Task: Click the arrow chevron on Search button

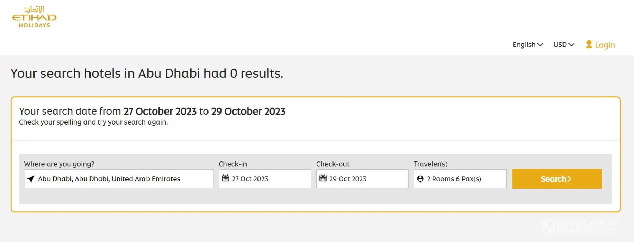Action: (x=569, y=179)
